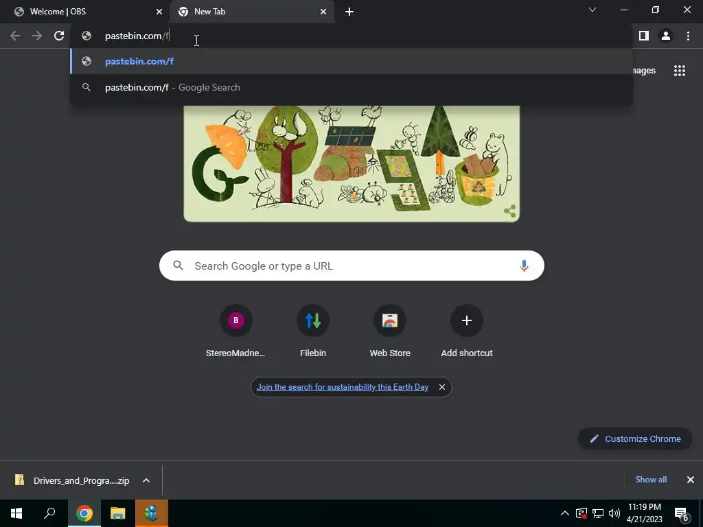Image resolution: width=703 pixels, height=527 pixels.
Task: Click the Earth Day Google doodle
Action: coord(351,163)
